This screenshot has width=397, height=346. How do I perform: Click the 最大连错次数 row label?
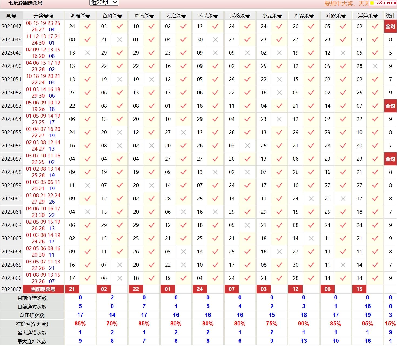tap(32, 333)
